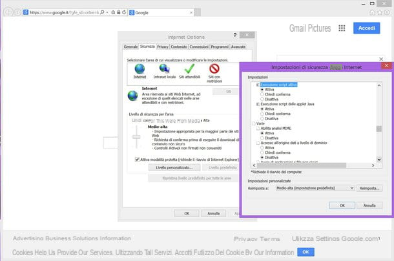Select Disattiva under script delle applet Java
394x261 pixels.
(x=262, y=119)
